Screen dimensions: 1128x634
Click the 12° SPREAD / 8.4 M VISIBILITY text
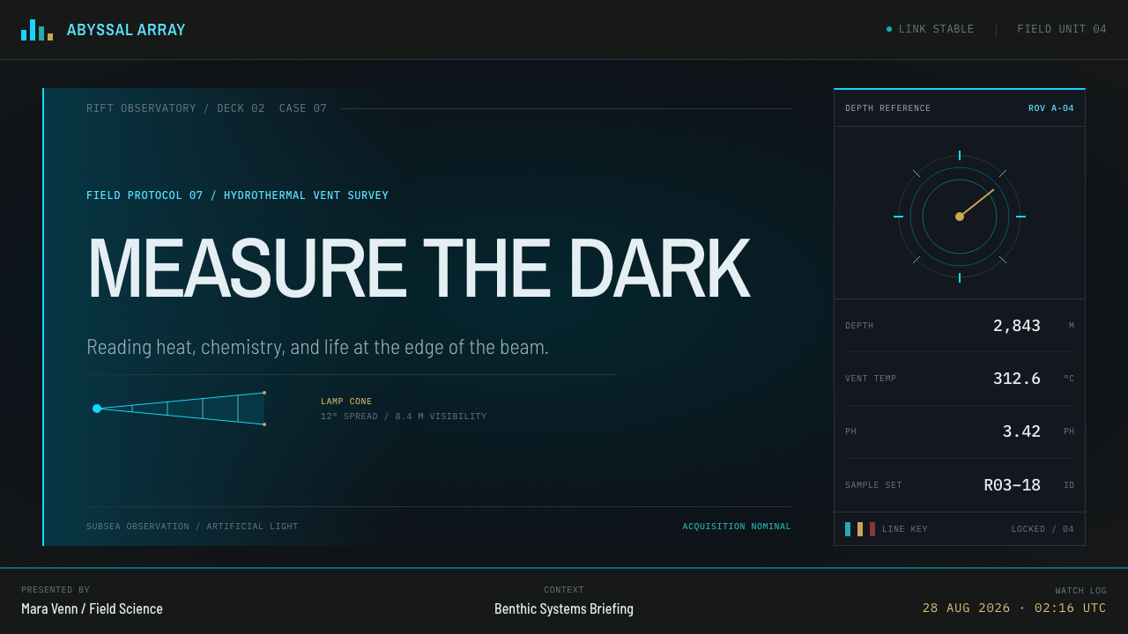click(404, 417)
